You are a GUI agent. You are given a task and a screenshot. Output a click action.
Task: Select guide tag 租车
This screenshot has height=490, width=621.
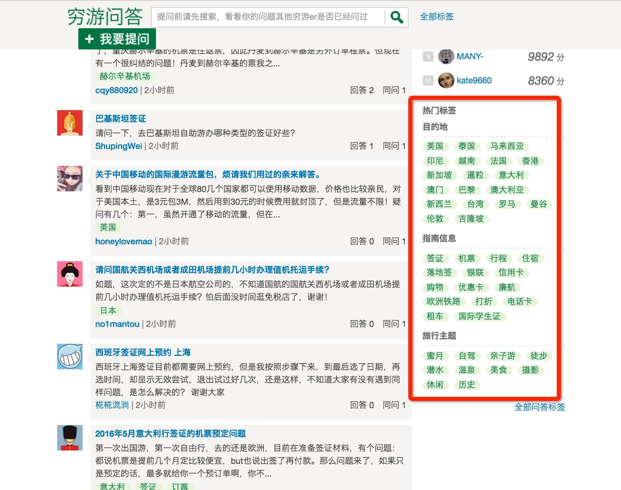click(x=435, y=316)
